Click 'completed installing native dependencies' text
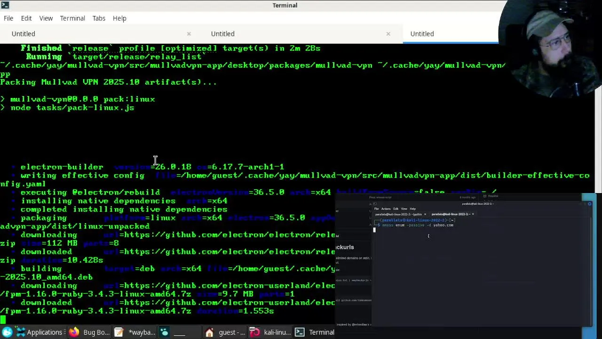The width and height of the screenshot is (602, 339). click(124, 209)
